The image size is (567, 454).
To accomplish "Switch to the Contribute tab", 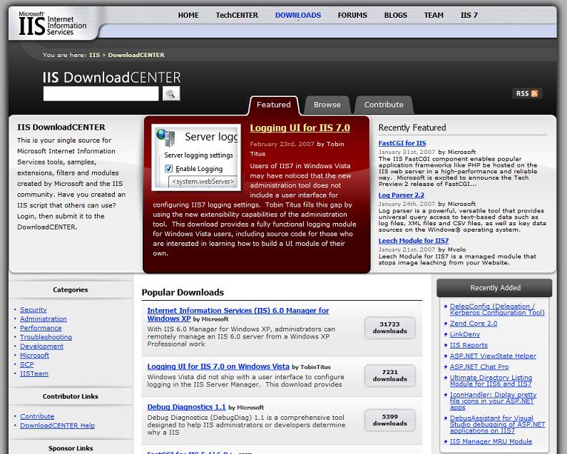I will [384, 105].
